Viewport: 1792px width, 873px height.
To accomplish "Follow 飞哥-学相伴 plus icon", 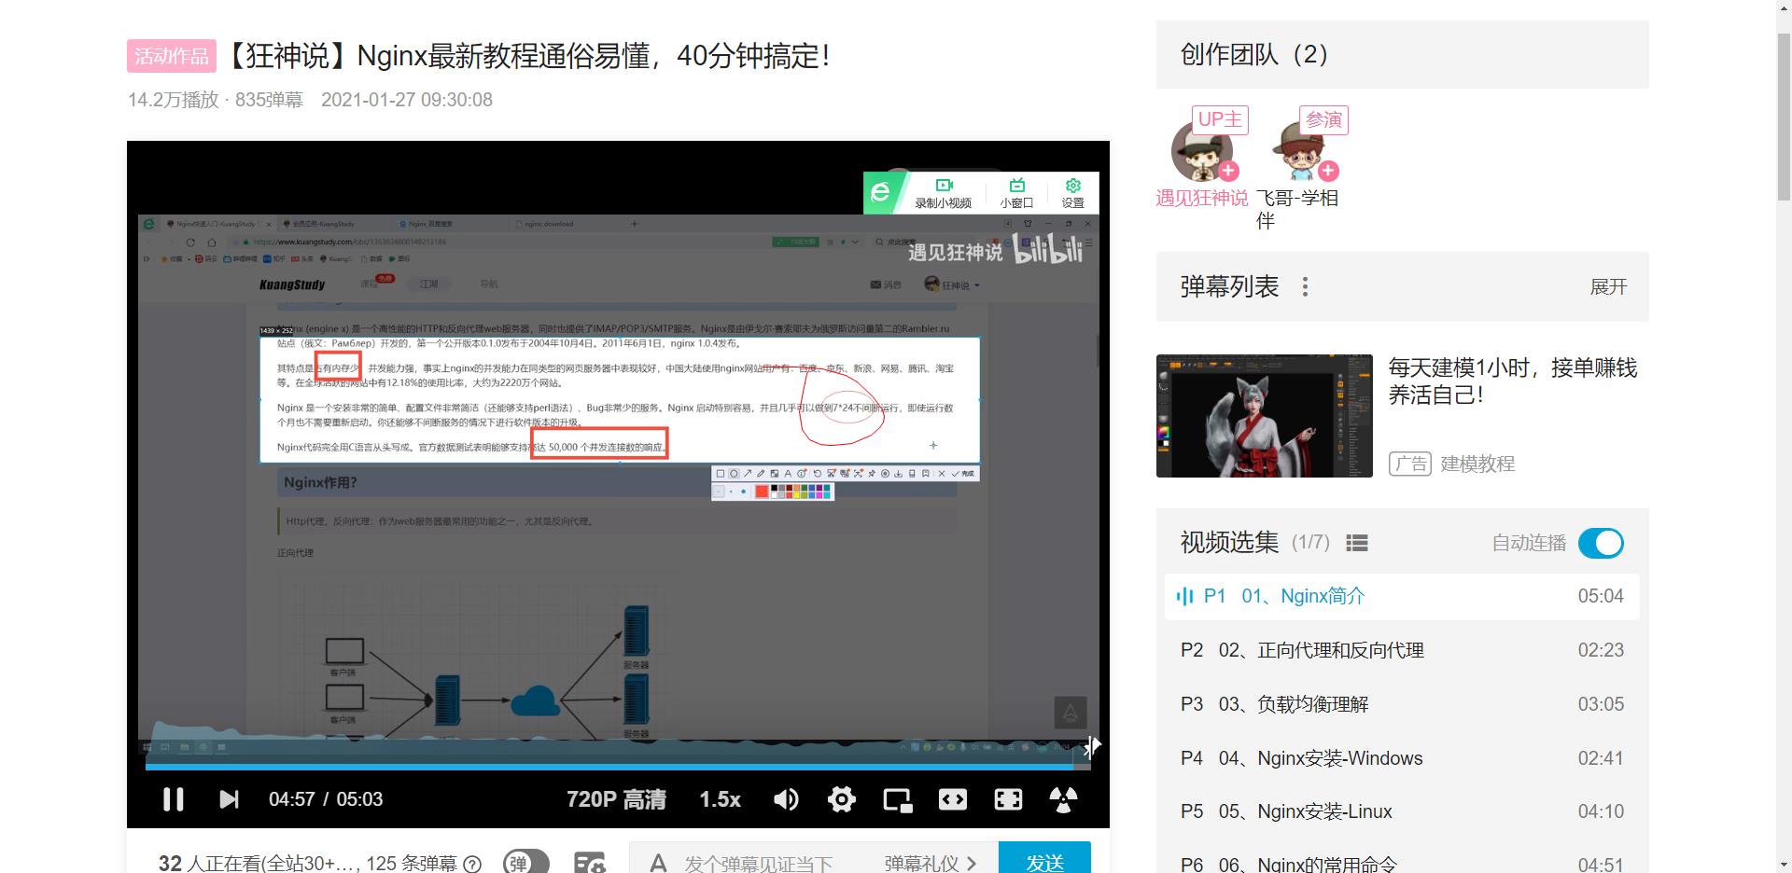I will tap(1329, 171).
